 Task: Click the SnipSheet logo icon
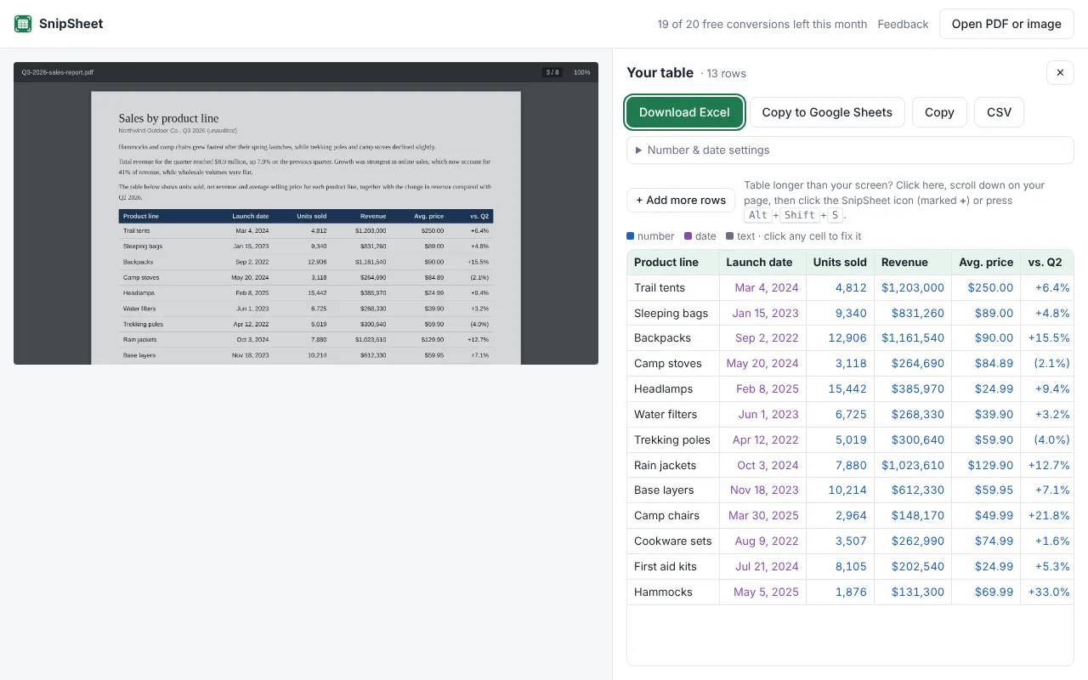pos(23,24)
